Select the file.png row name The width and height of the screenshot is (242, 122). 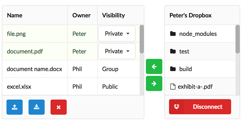pyautogui.click(x=16, y=34)
